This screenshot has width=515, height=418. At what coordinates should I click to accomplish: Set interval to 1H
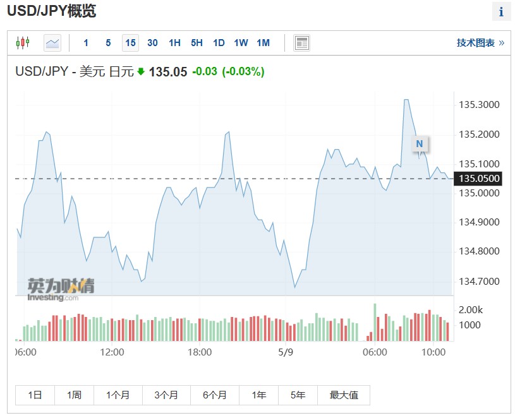point(174,43)
